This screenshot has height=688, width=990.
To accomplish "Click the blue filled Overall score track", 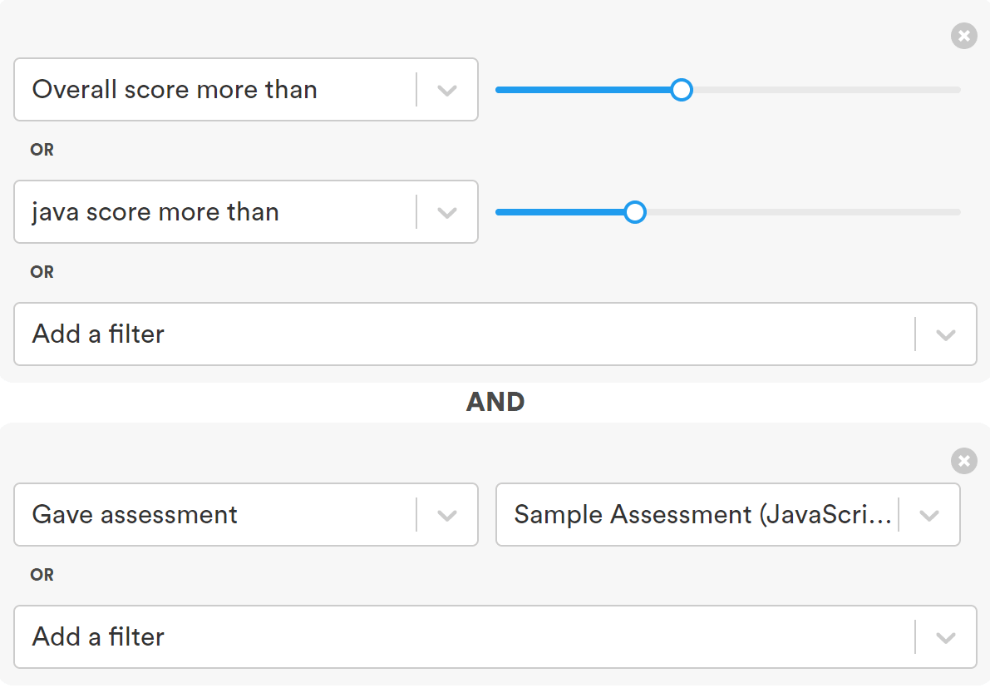I will 583,90.
